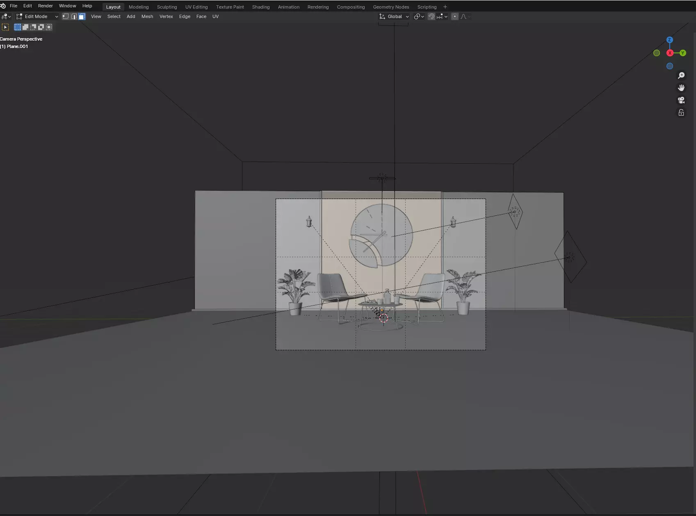Switch to the Animation workspace tab

(x=289, y=7)
